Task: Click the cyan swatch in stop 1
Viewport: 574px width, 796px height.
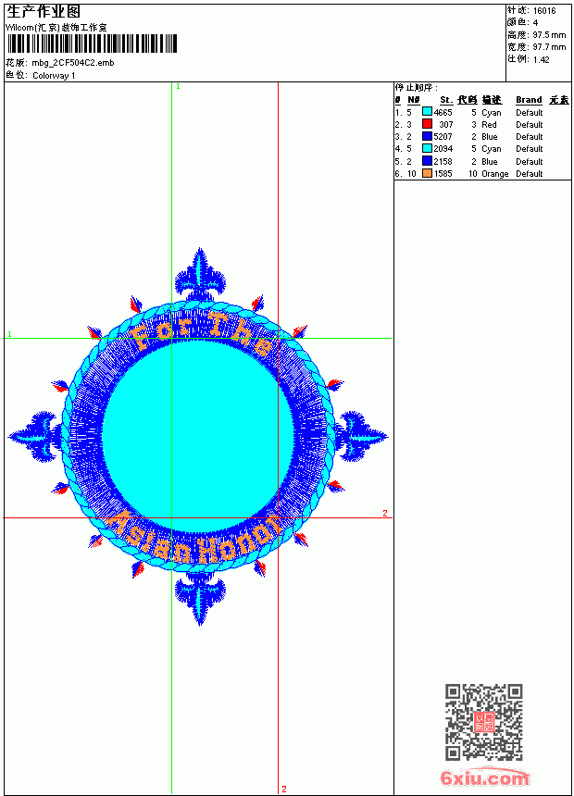Action: coord(427,112)
